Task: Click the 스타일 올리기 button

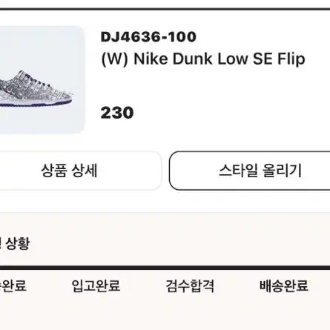Action: click(250, 171)
